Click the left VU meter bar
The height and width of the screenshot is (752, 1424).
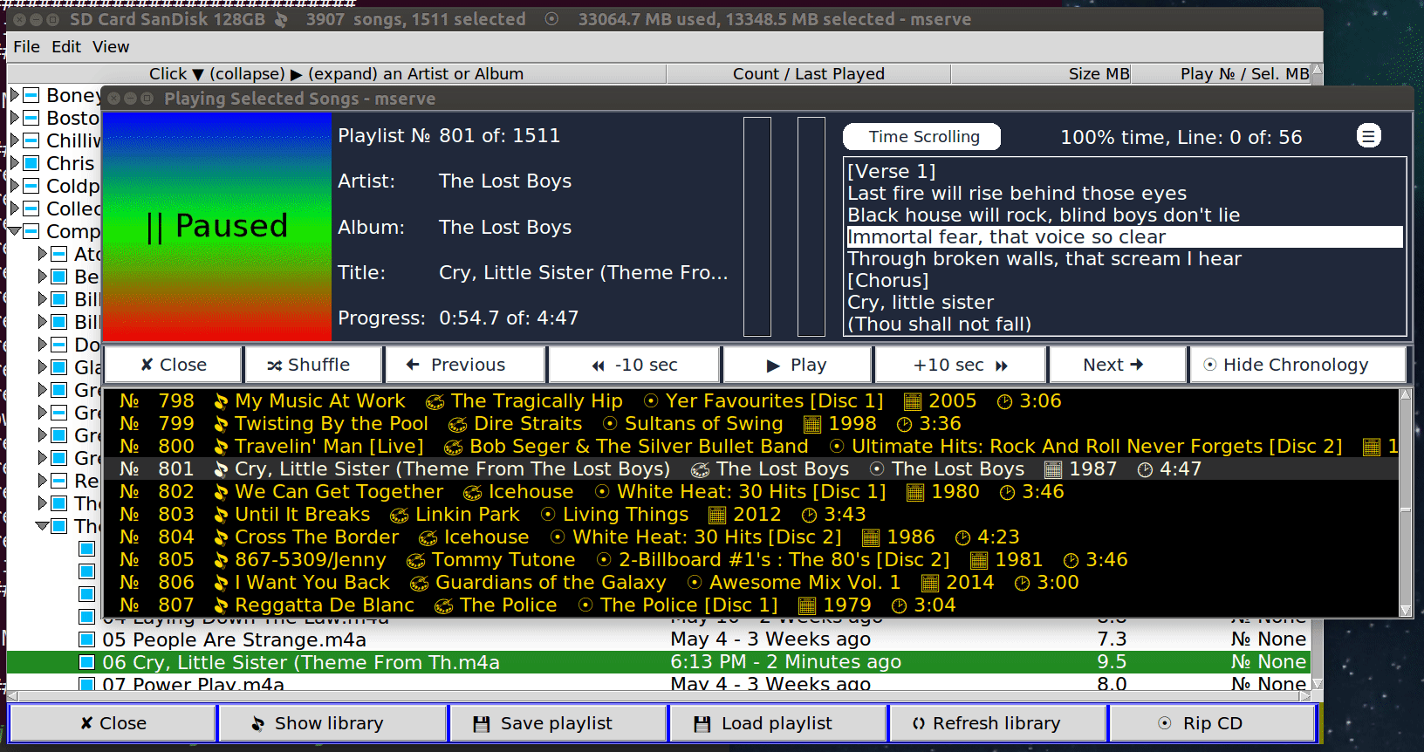757,227
